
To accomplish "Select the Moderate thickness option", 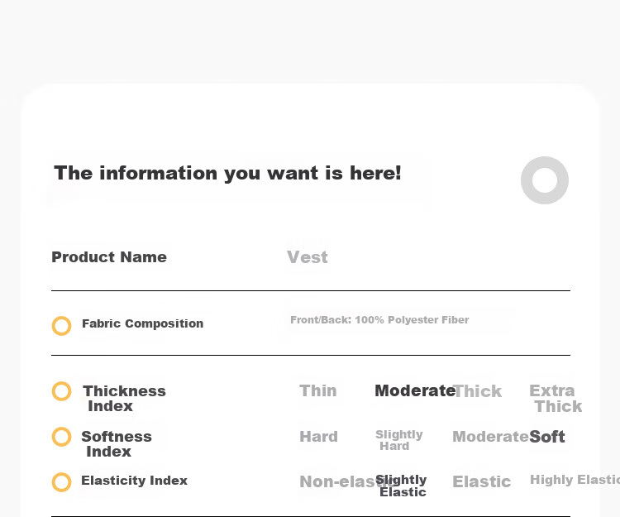I will coord(415,390).
